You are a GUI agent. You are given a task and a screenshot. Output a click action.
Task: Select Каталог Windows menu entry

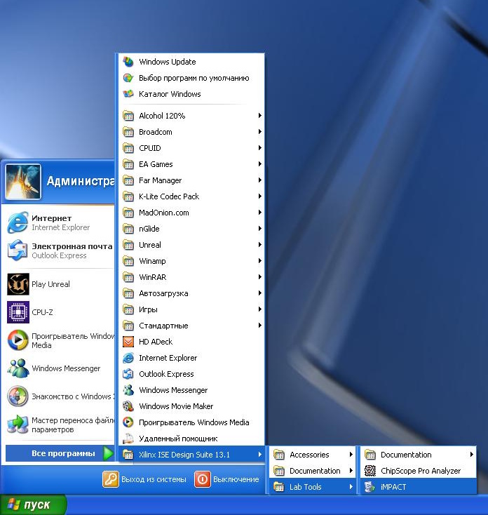[x=170, y=94]
